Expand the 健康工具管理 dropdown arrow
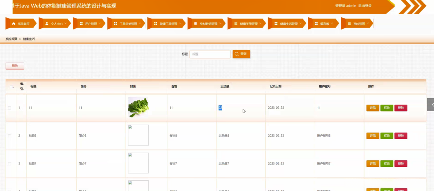The image size is (434, 191). tap(180, 24)
